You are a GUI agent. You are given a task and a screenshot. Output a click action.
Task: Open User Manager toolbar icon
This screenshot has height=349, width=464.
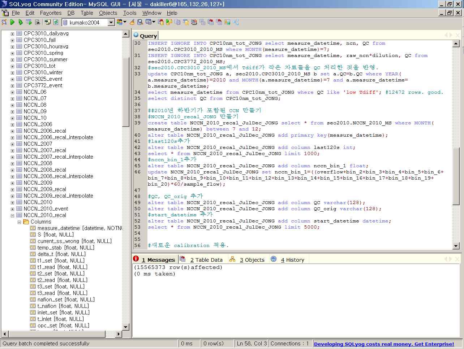(119, 22)
